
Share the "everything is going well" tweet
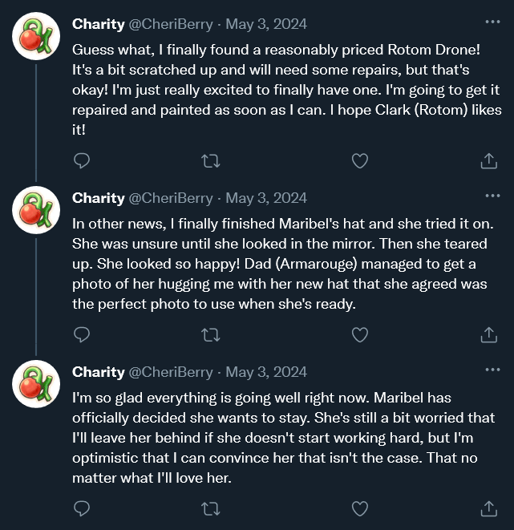(488, 508)
